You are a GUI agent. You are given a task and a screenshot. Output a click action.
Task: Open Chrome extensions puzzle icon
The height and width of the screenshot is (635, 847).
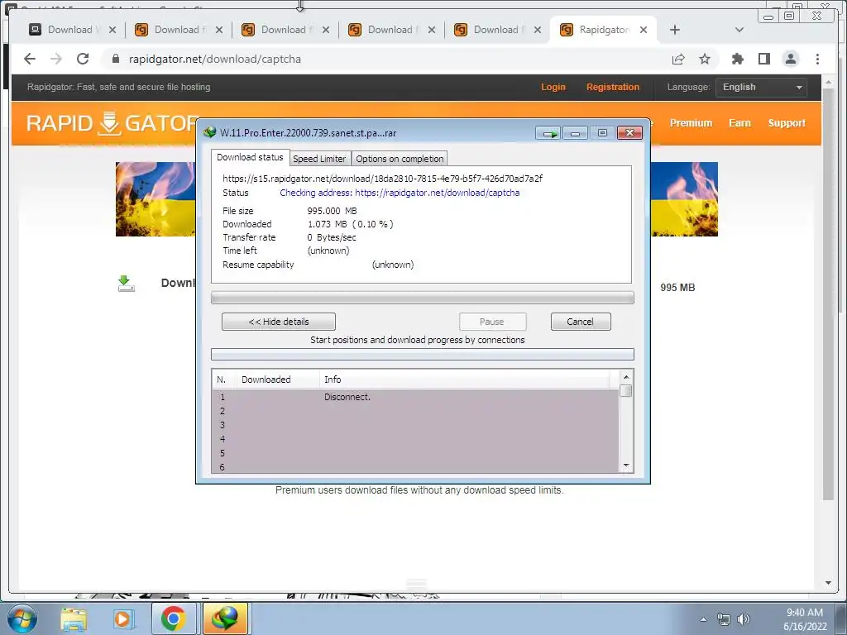click(x=737, y=59)
